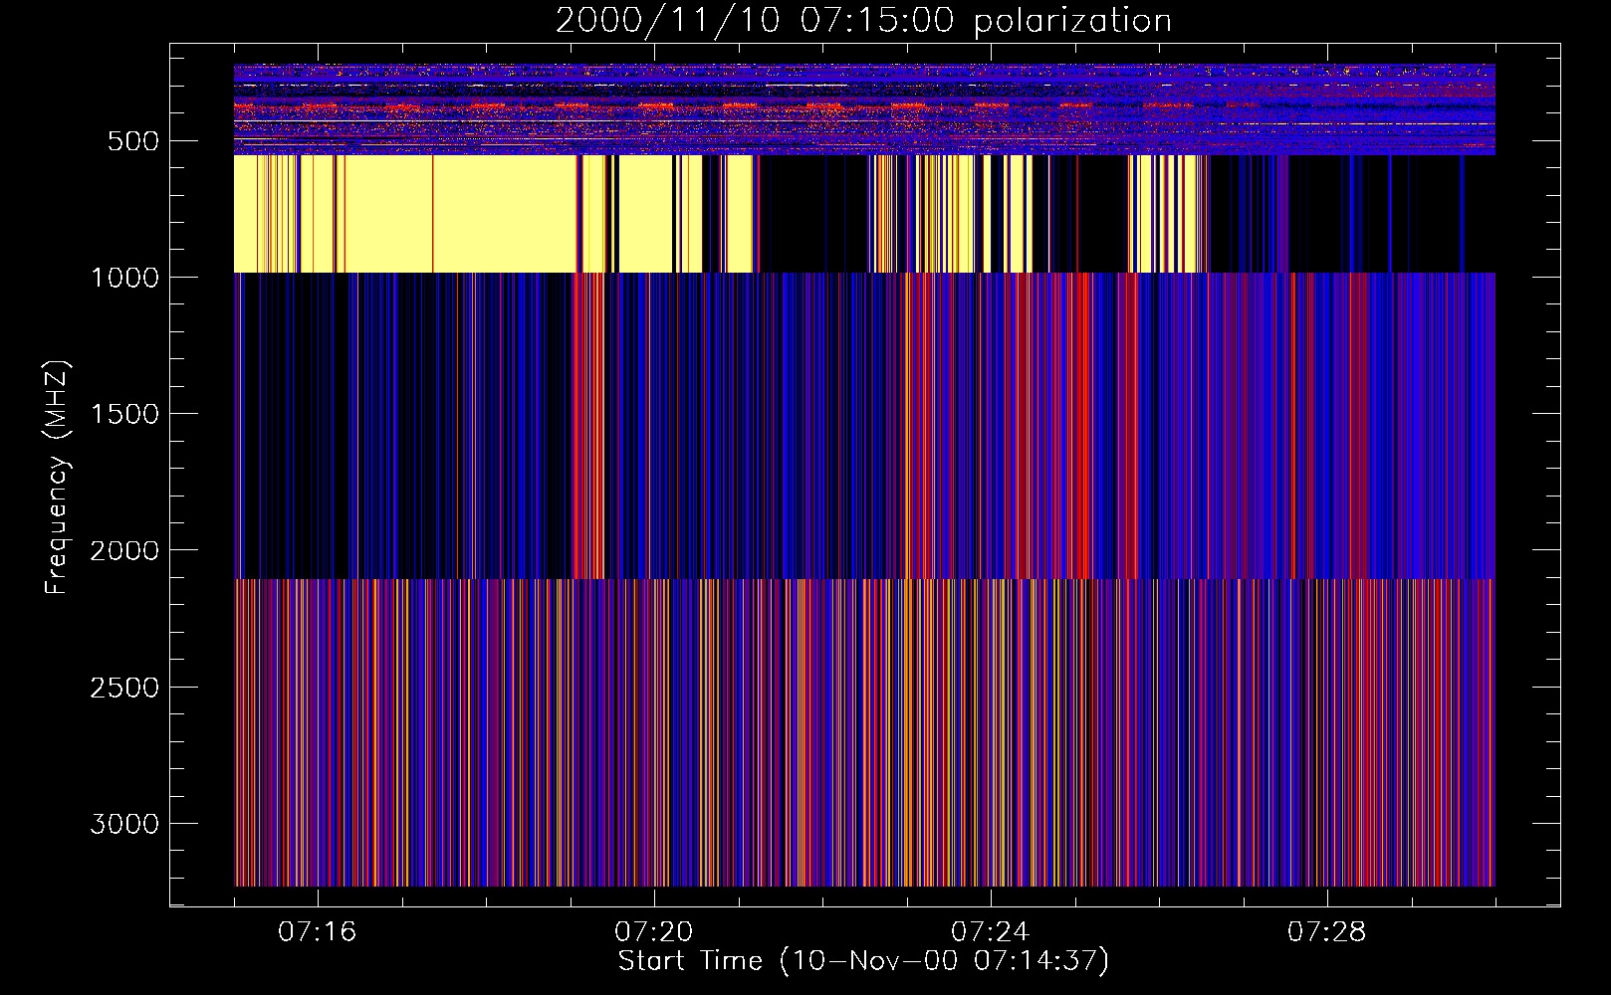This screenshot has height=995, width=1611.
Task: Select the 1000 frequency tick label
Action: coord(124,278)
